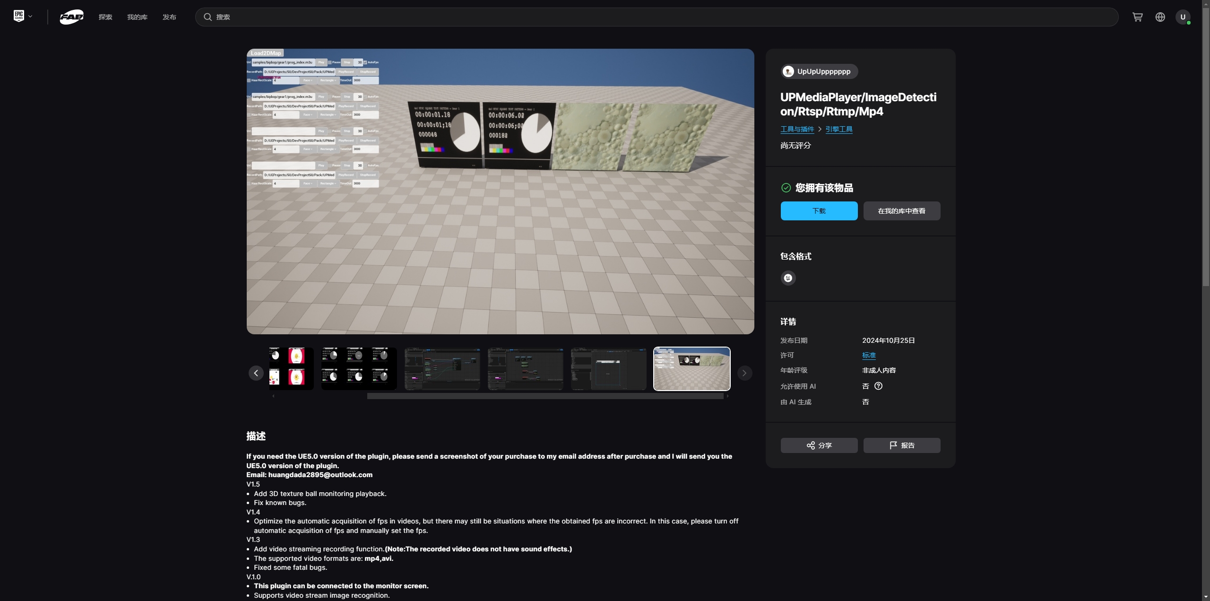Click the globe language icon
This screenshot has height=601, width=1210.
1160,17
